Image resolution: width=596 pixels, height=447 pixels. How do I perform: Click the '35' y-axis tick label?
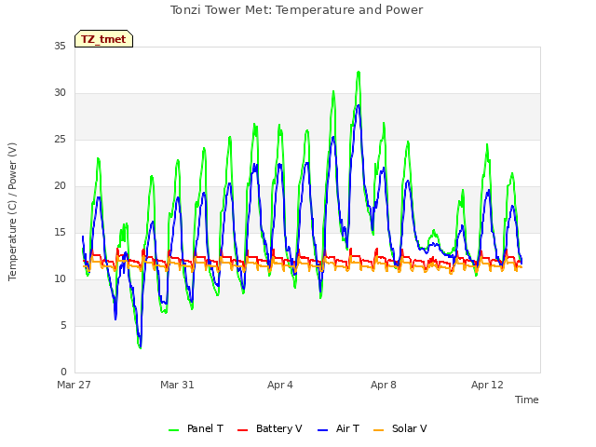point(60,46)
